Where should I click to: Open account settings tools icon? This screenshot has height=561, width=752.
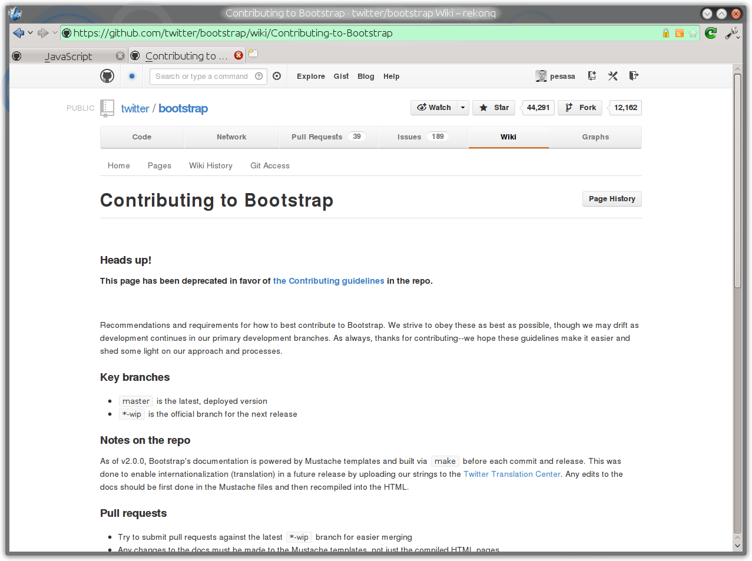(613, 75)
